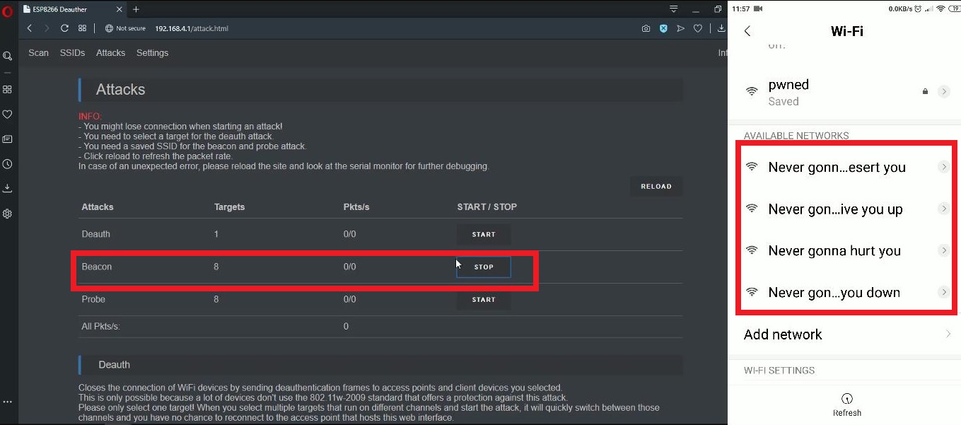Screen dimensions: 961x425
Task: Tap the pwned saved network
Action: pyautogui.click(x=844, y=92)
